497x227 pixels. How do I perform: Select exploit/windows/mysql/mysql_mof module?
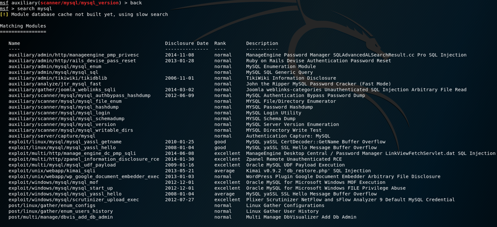tap(53, 183)
